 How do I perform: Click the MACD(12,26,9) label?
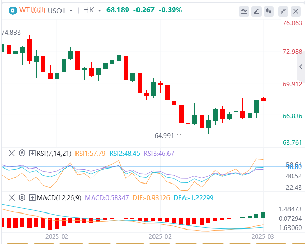click(x=59, y=198)
